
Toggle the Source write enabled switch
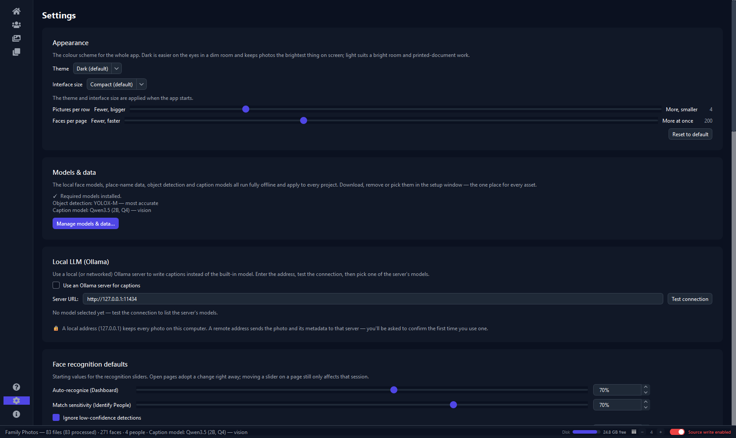click(677, 432)
